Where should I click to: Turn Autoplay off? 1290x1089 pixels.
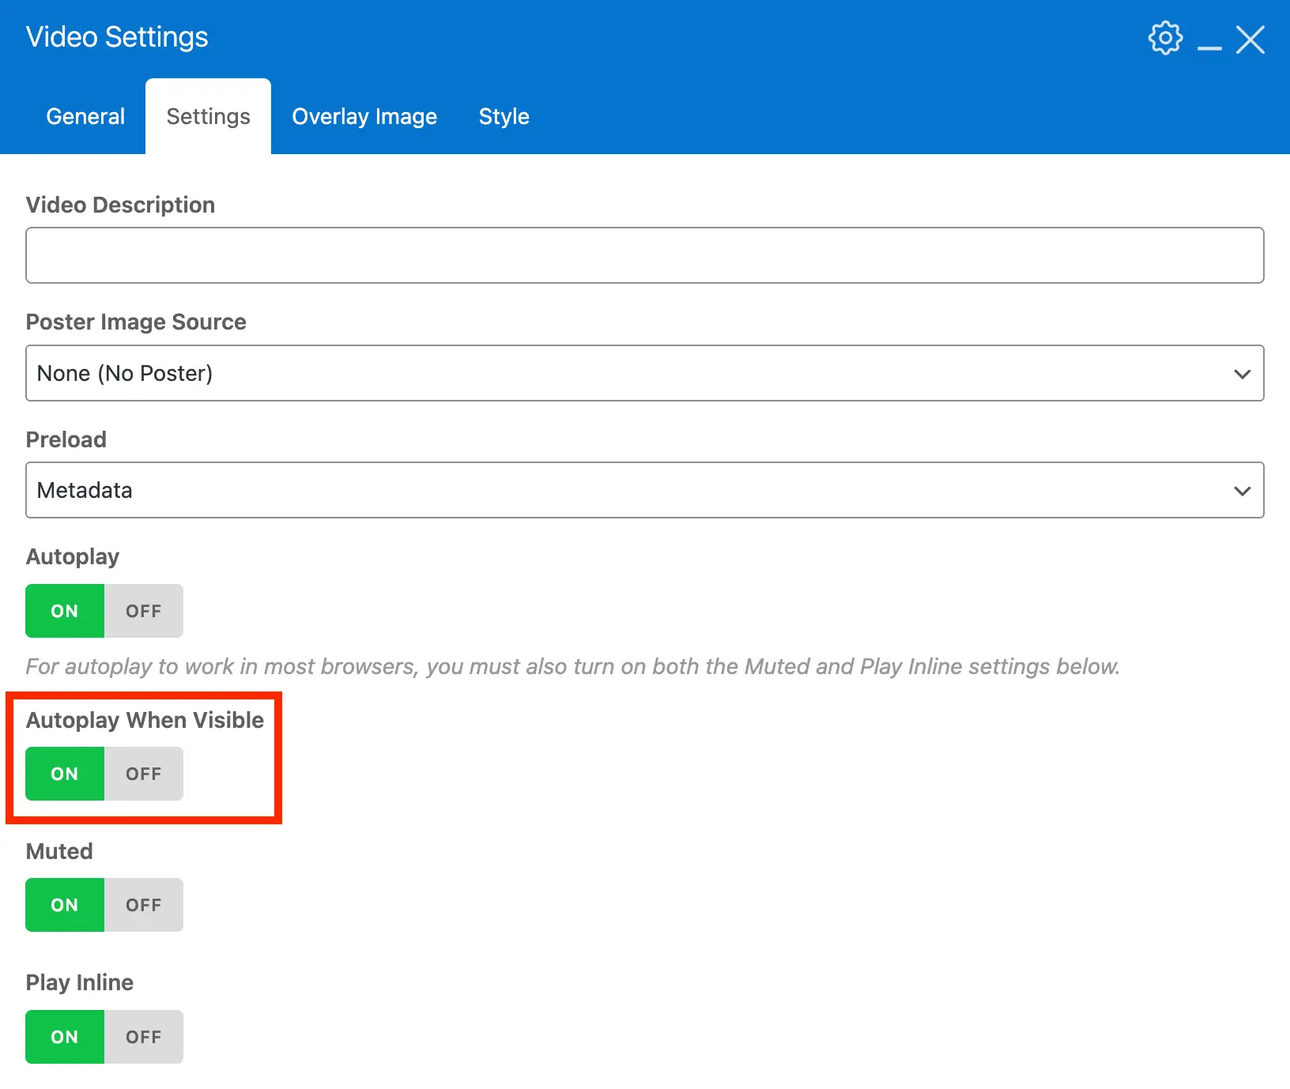coord(143,611)
